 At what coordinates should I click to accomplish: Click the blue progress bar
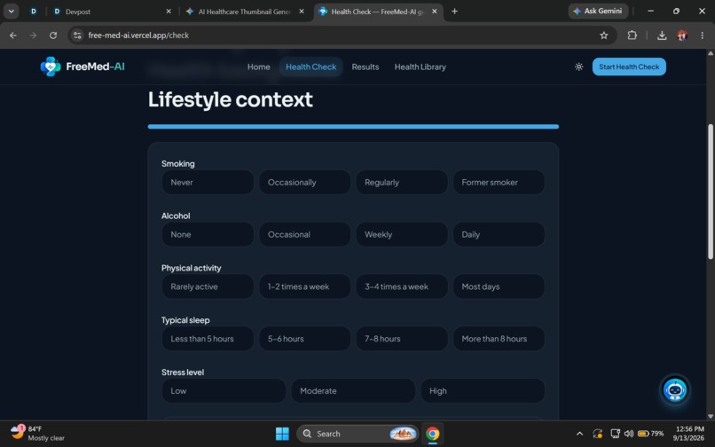[353, 127]
